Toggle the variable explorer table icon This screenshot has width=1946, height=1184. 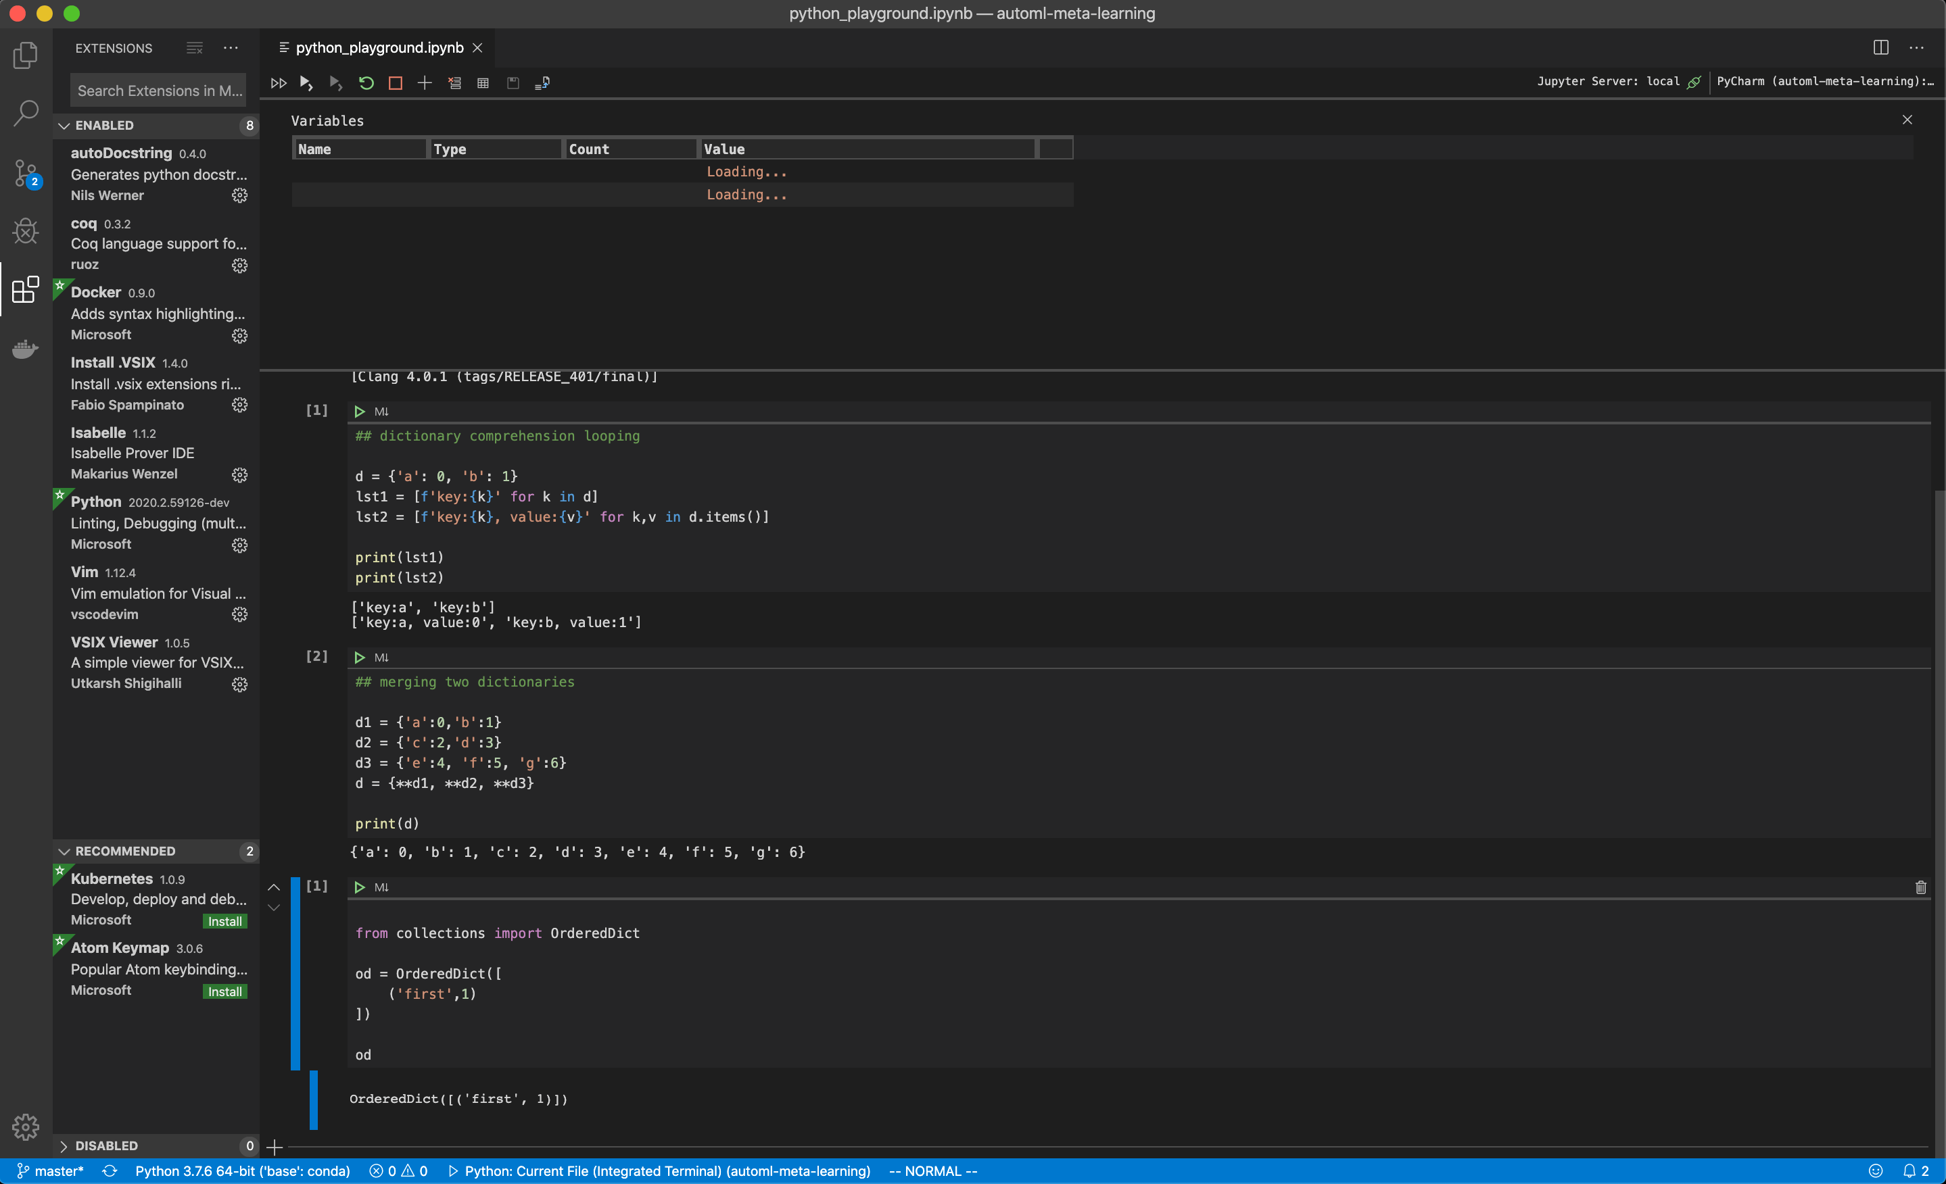(483, 83)
